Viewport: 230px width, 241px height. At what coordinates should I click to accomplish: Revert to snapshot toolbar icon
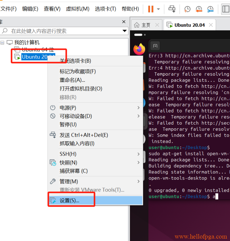(x=199, y=9)
